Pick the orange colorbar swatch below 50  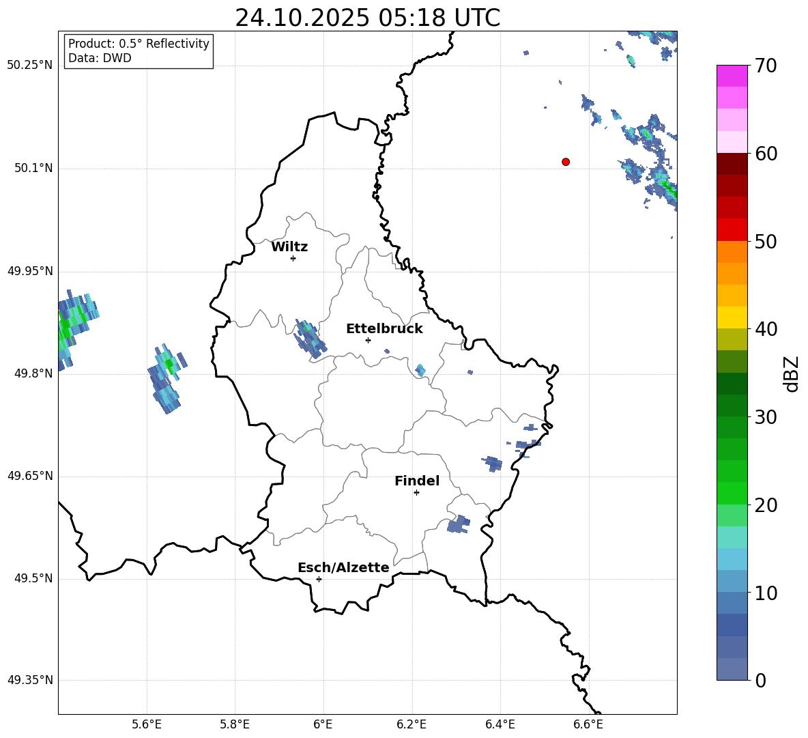pos(732,252)
